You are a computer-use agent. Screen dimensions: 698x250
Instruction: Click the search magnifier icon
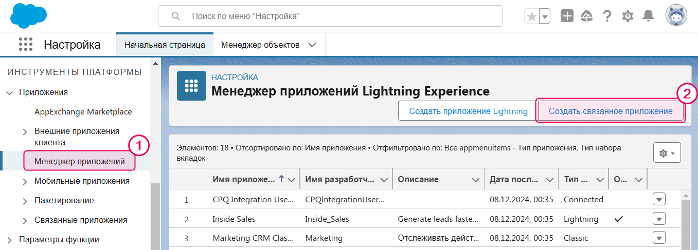pyautogui.click(x=175, y=16)
